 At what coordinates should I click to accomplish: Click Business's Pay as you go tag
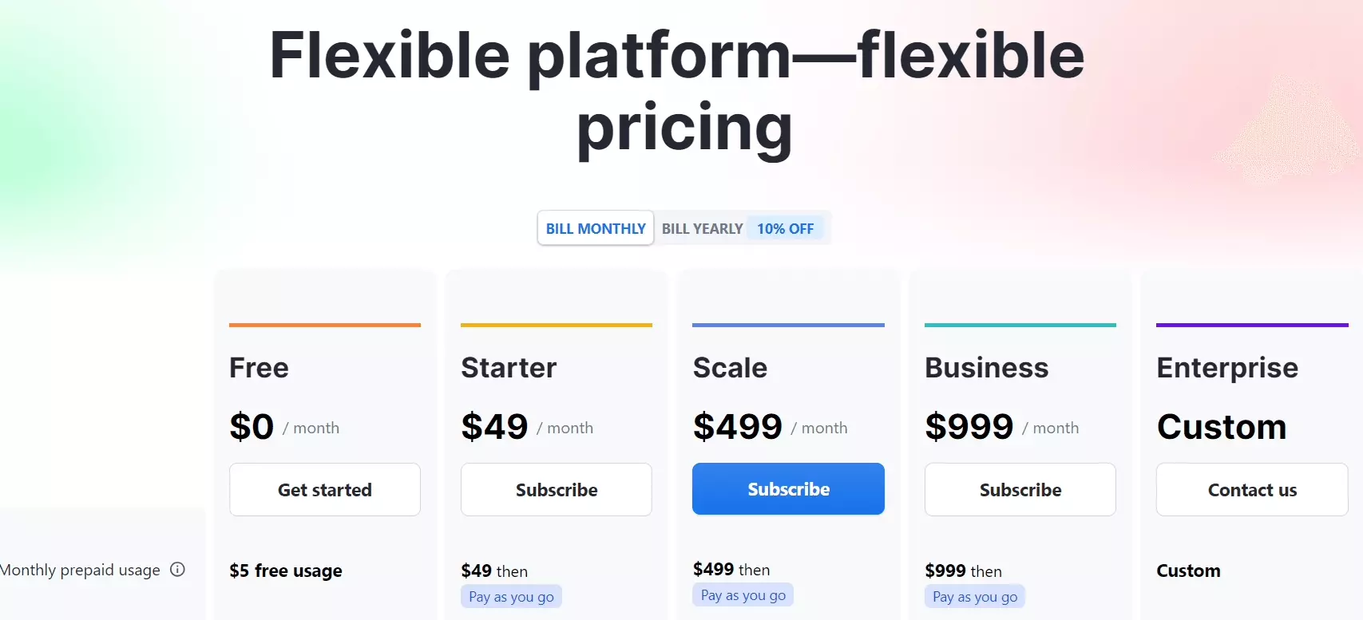974,597
